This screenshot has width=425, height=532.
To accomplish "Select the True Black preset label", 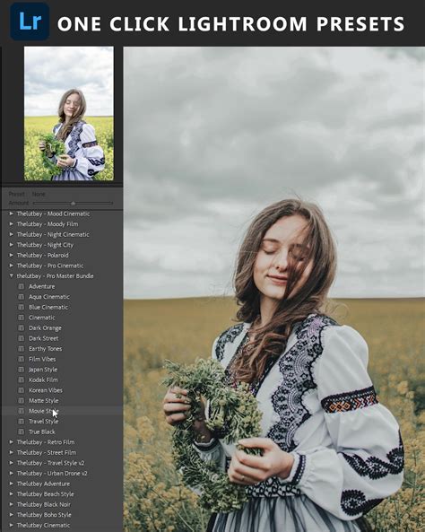I will pyautogui.click(x=42, y=432).
